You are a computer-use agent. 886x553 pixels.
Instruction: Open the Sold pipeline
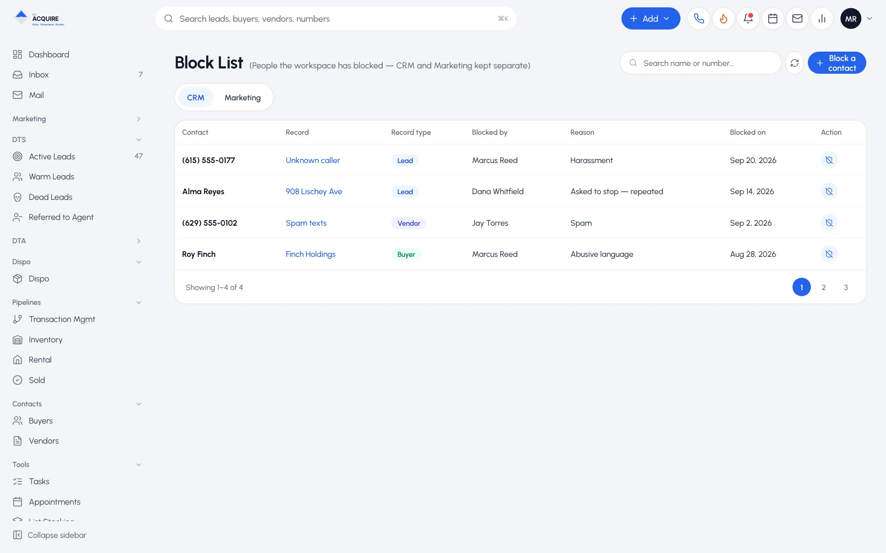tap(78, 380)
